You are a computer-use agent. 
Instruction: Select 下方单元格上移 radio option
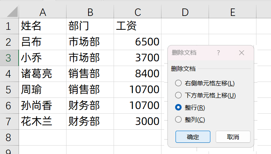tap(178, 95)
